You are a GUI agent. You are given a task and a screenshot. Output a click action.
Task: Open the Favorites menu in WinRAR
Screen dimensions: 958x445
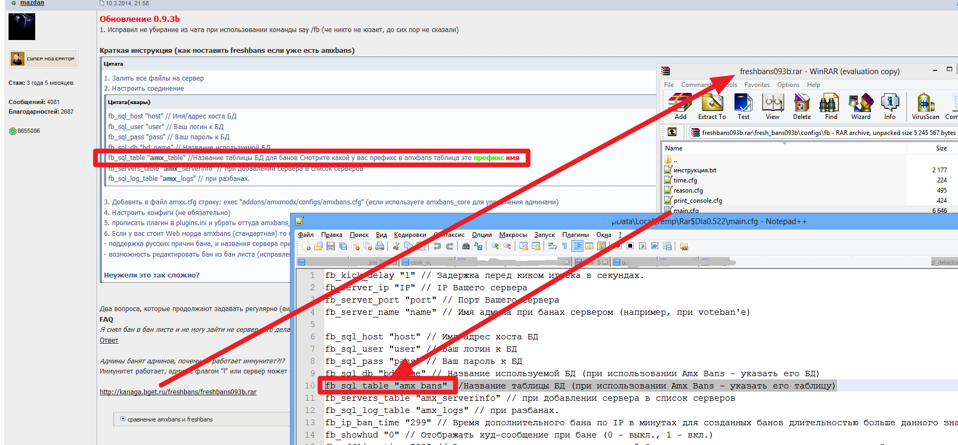pos(757,85)
